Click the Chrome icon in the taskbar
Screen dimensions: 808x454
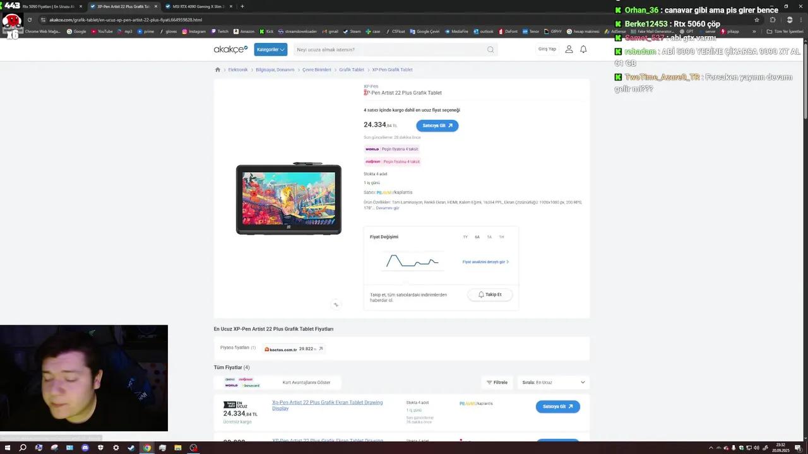coord(147,448)
